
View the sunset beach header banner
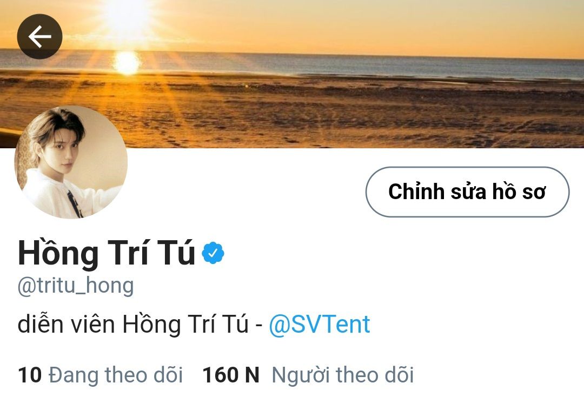(292, 74)
